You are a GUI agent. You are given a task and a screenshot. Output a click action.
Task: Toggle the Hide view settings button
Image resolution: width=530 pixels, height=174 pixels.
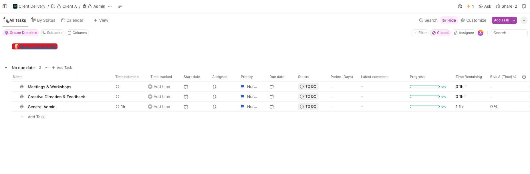[449, 20]
